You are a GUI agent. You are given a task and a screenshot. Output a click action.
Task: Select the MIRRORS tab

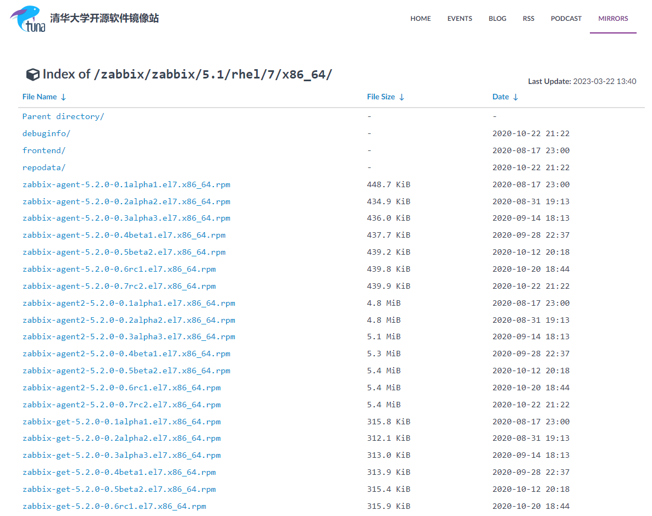pos(613,19)
